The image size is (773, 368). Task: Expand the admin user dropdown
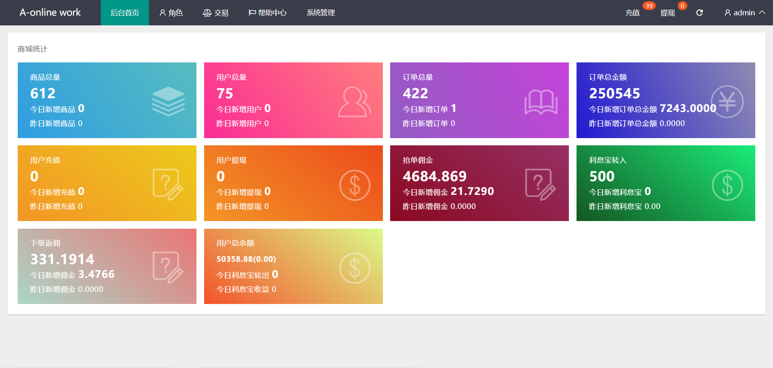pyautogui.click(x=744, y=13)
